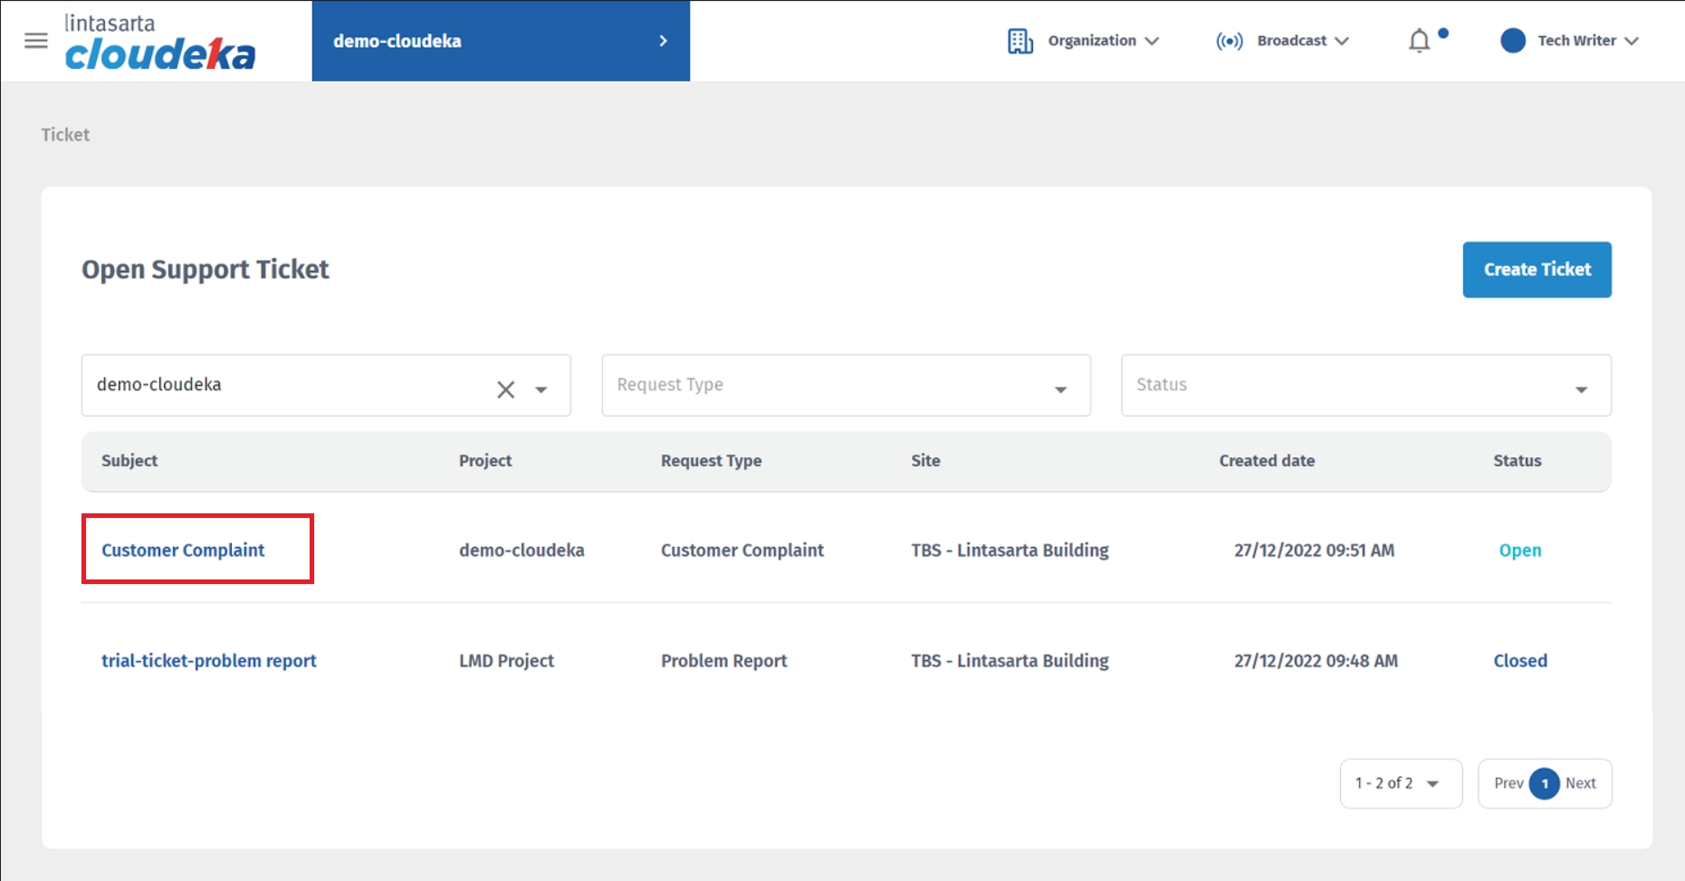The image size is (1685, 881).
Task: Open the hamburger navigation menu
Action: click(x=36, y=41)
